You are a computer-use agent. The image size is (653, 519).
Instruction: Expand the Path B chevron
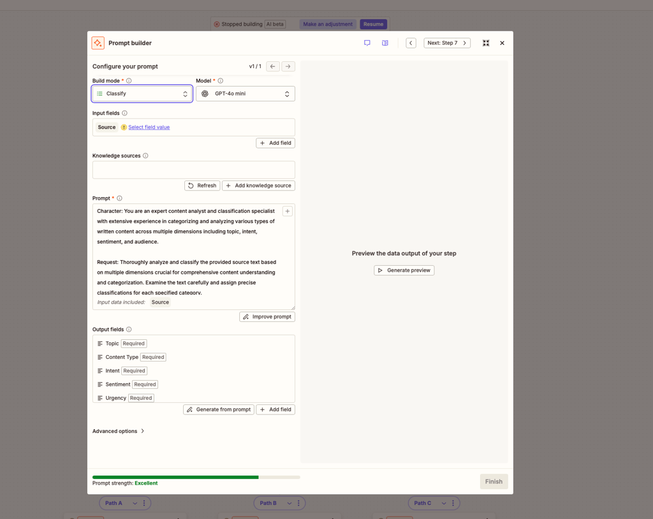pyautogui.click(x=289, y=503)
